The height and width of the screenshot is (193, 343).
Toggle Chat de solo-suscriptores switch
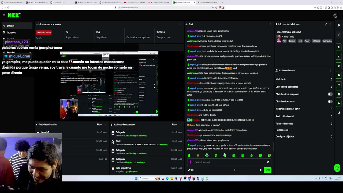[x=330, y=94]
